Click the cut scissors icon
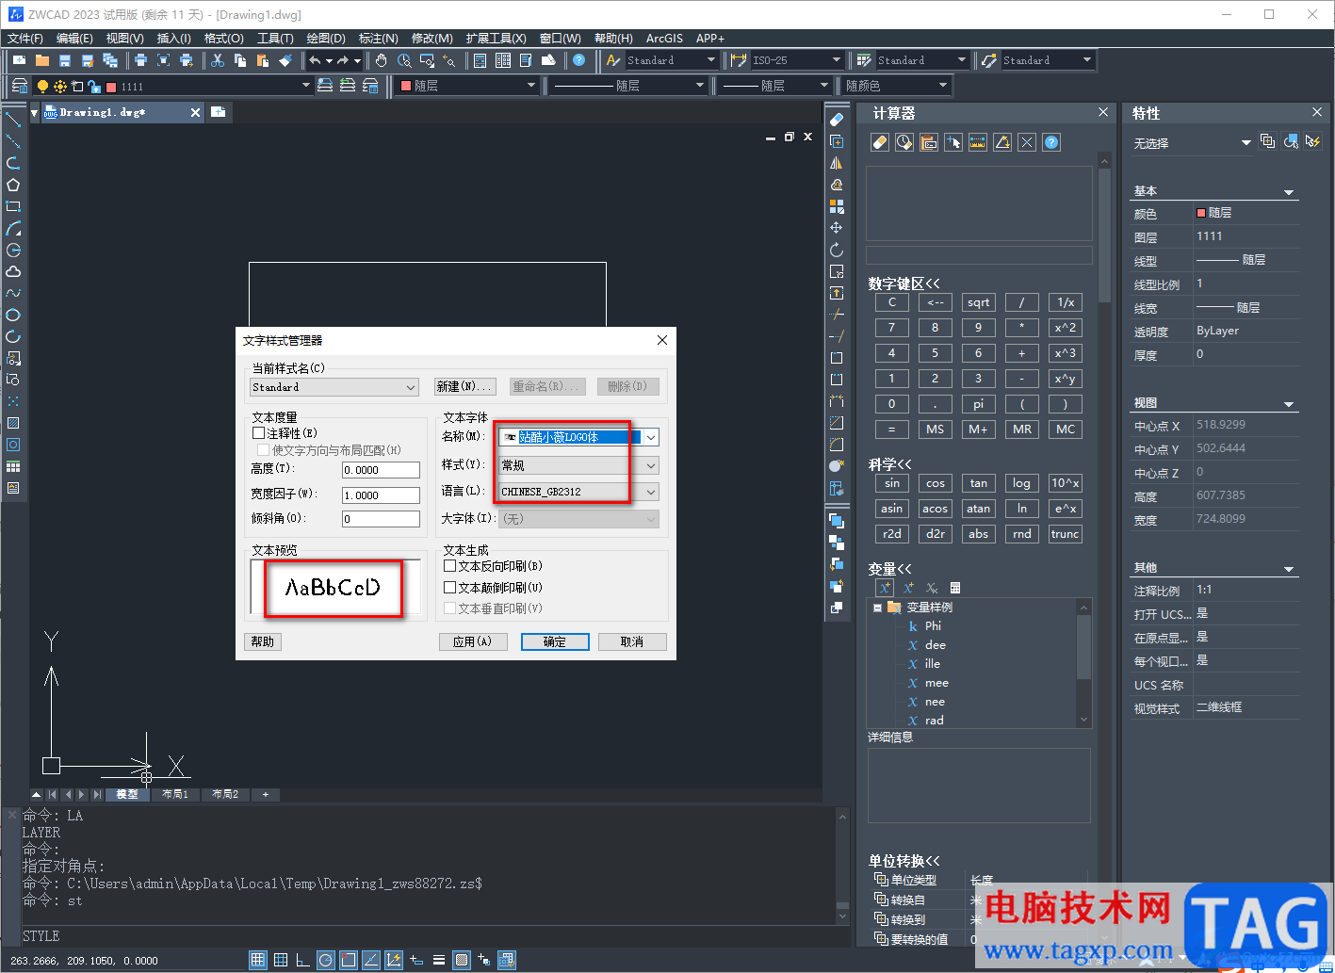This screenshot has width=1335, height=973. coord(218,60)
